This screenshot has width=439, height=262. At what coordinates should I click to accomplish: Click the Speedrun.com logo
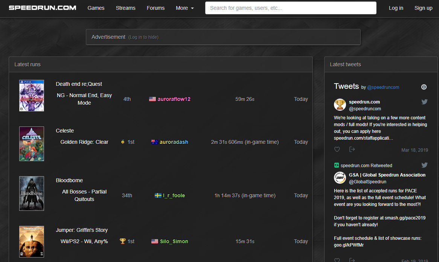(43, 8)
